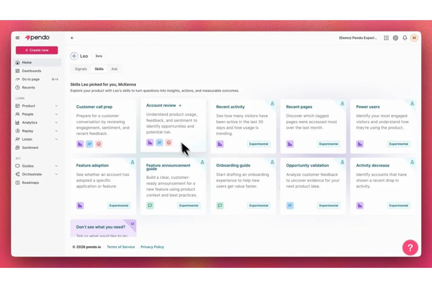Open the Terms of Service link
The height and width of the screenshot is (288, 432).
121,247
